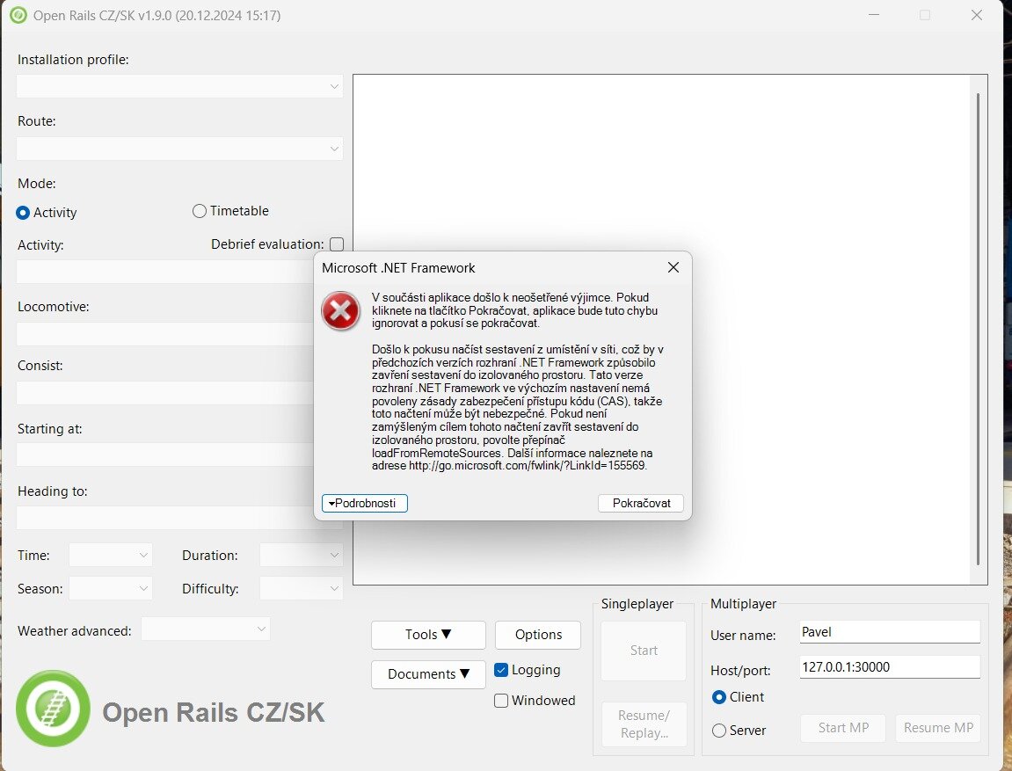Open the Documents menu button
1012x771 pixels.
tap(428, 674)
